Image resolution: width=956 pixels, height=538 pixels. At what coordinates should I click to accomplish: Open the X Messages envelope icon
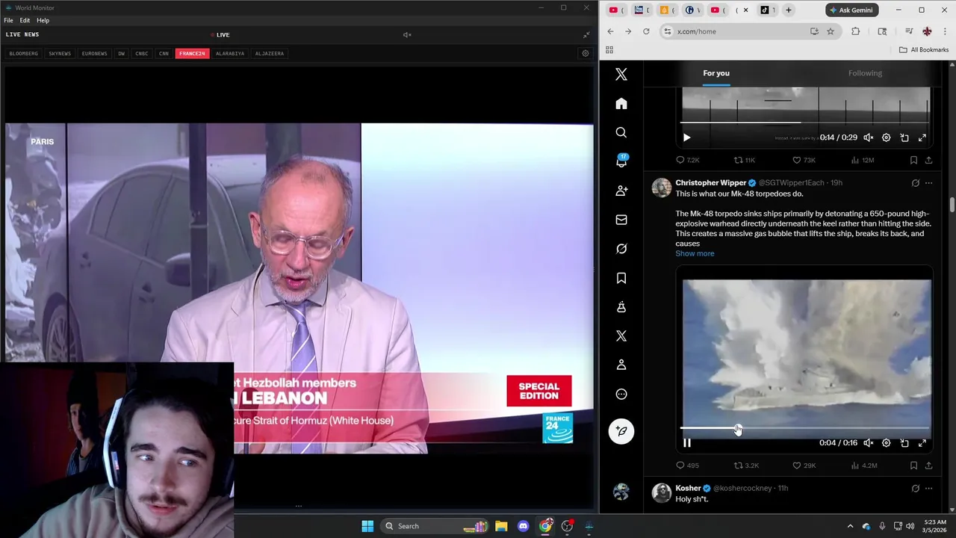click(621, 220)
